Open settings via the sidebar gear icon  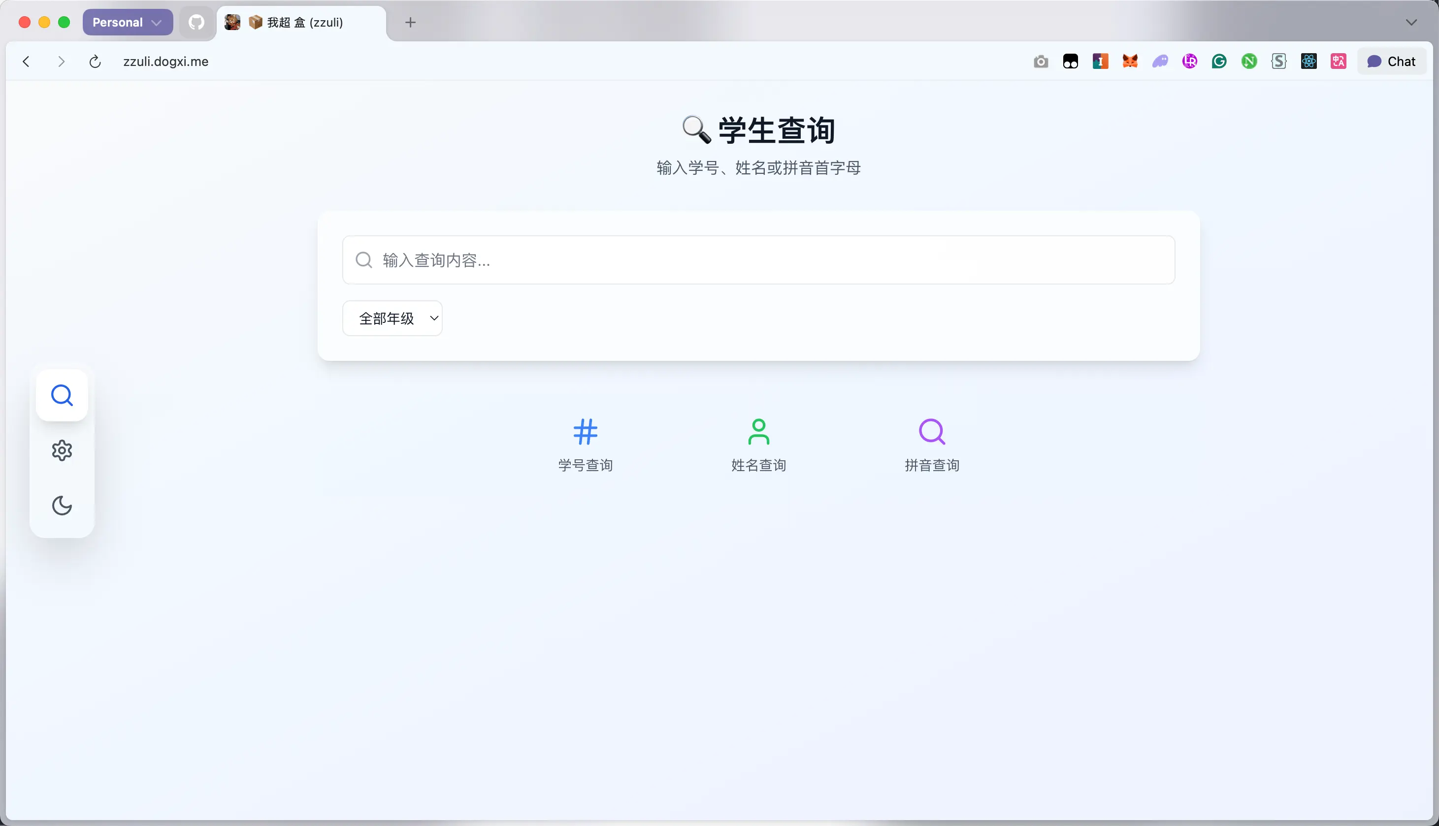[x=62, y=450]
